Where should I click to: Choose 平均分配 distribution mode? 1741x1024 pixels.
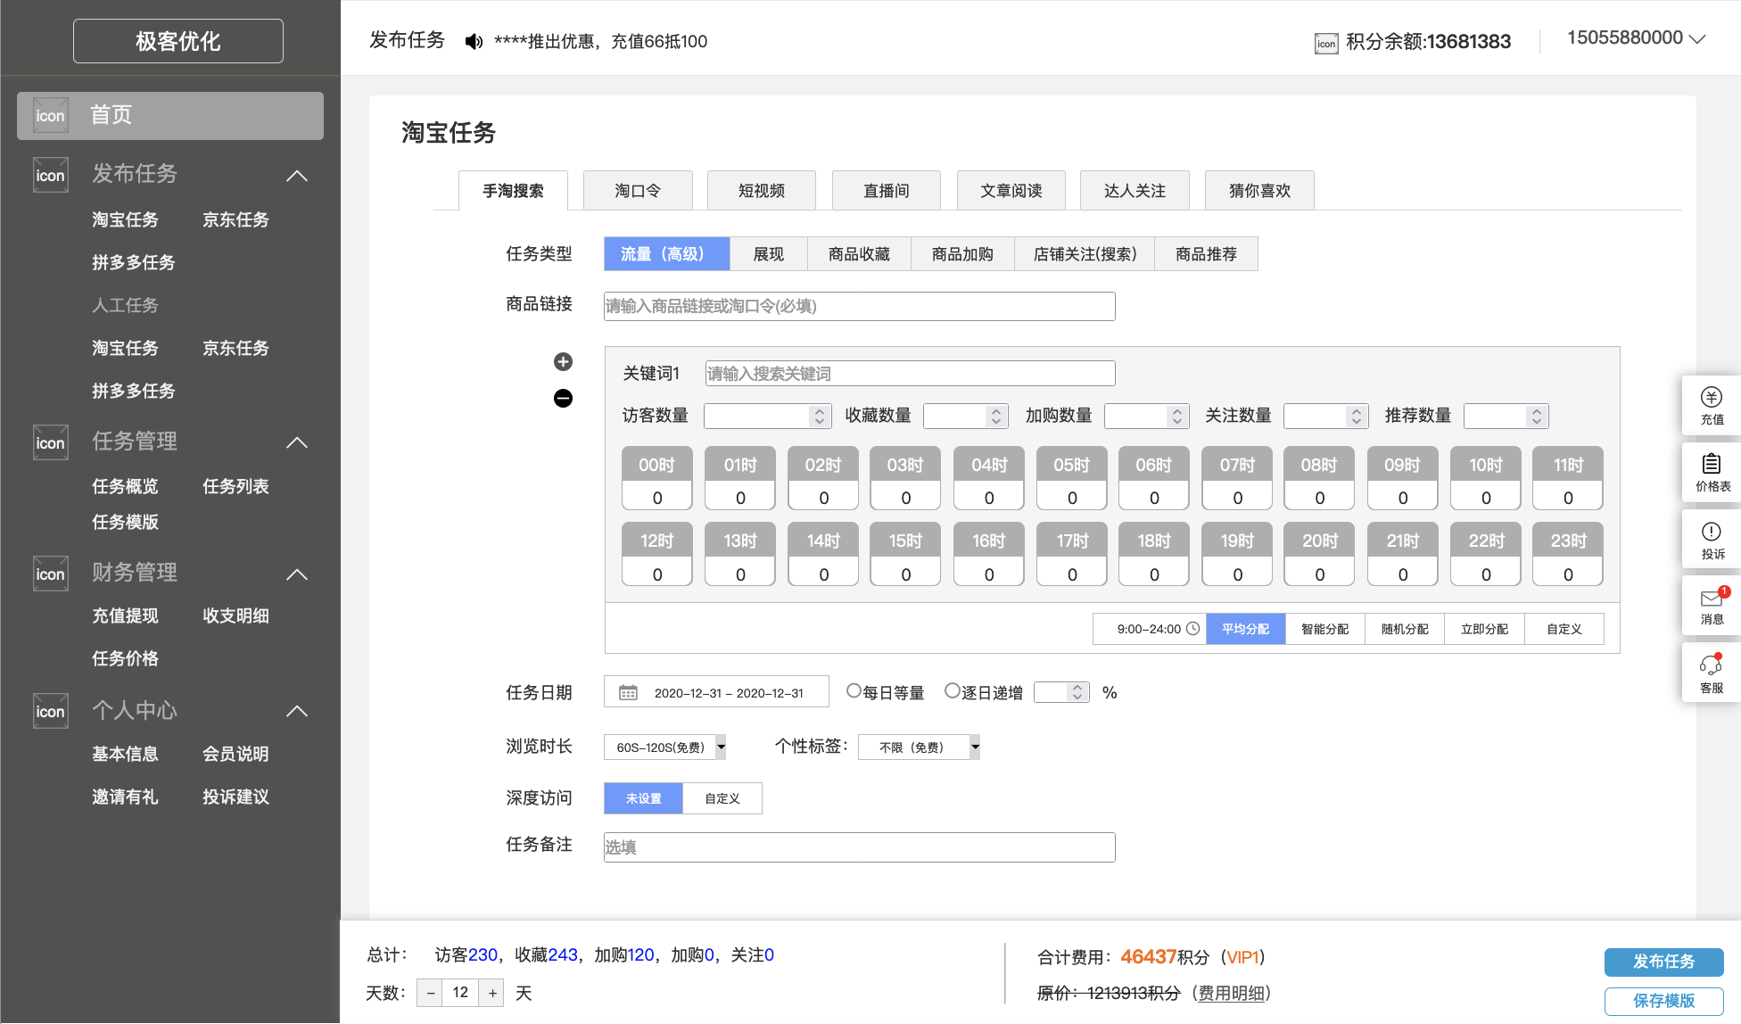click(1246, 629)
